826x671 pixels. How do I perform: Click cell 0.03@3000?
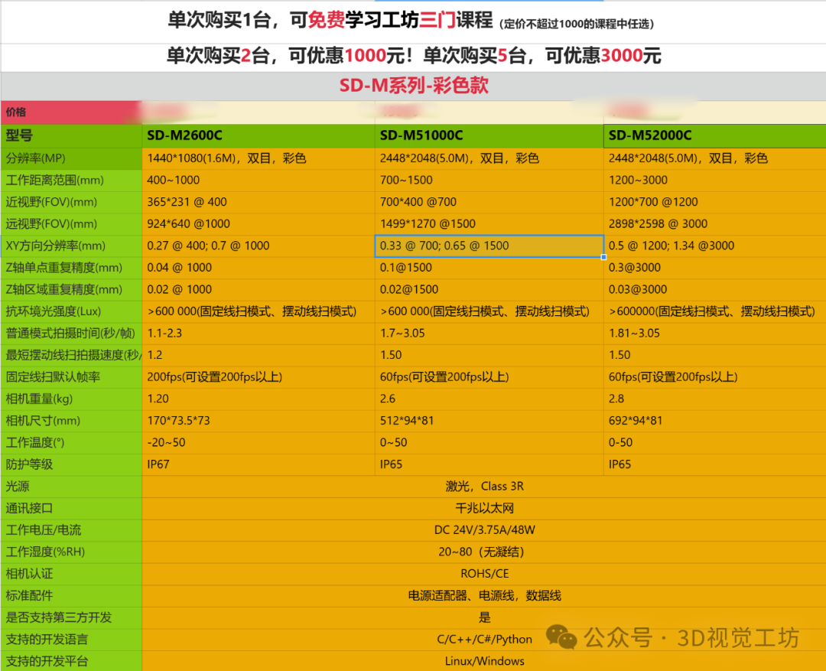click(715, 290)
